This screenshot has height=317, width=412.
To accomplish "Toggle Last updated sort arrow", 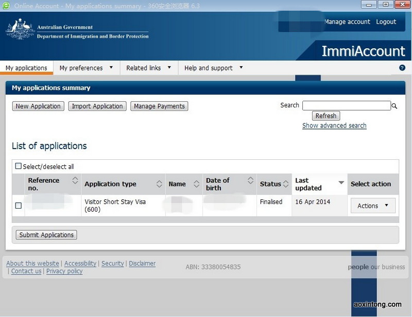I will pyautogui.click(x=341, y=182).
